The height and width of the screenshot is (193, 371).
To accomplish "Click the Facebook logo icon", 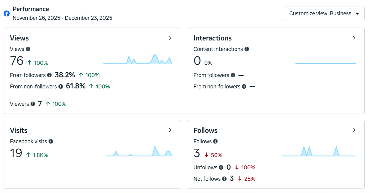I will (7, 13).
